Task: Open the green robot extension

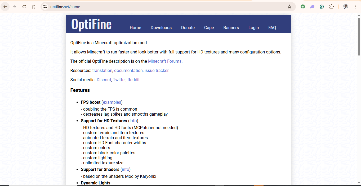Action: pos(303,7)
